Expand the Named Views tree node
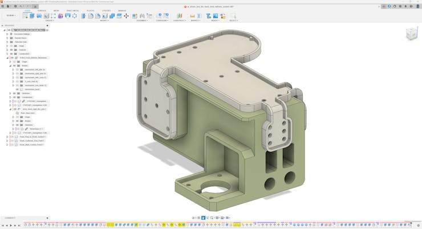Screen dimensions: 422x229 (7, 38)
